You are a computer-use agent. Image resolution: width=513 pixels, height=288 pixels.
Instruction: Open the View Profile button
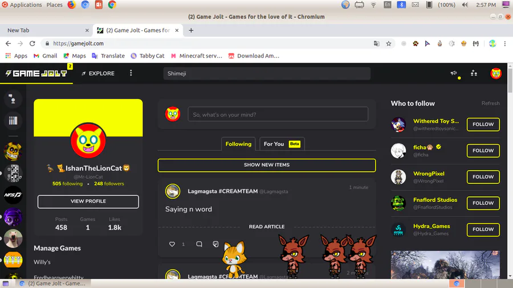[x=88, y=201]
